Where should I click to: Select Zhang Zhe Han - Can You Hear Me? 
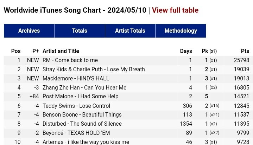(84, 88)
